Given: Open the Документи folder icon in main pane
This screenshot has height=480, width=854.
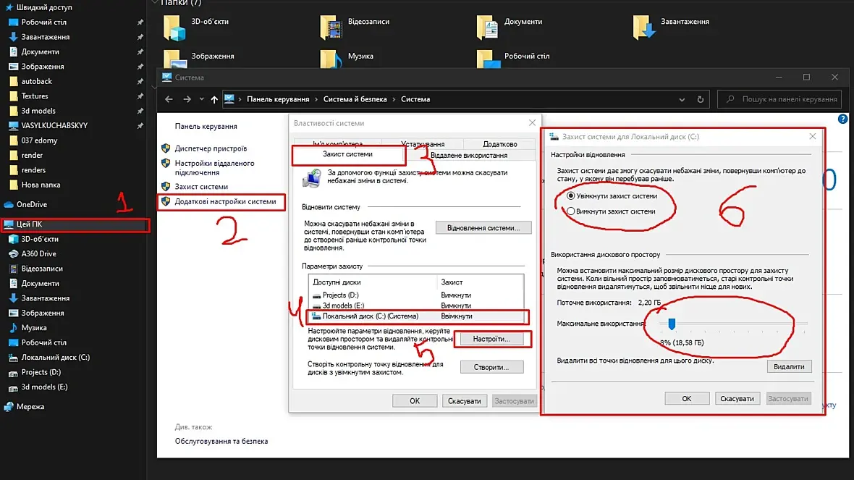Looking at the screenshot, I should [x=488, y=28].
